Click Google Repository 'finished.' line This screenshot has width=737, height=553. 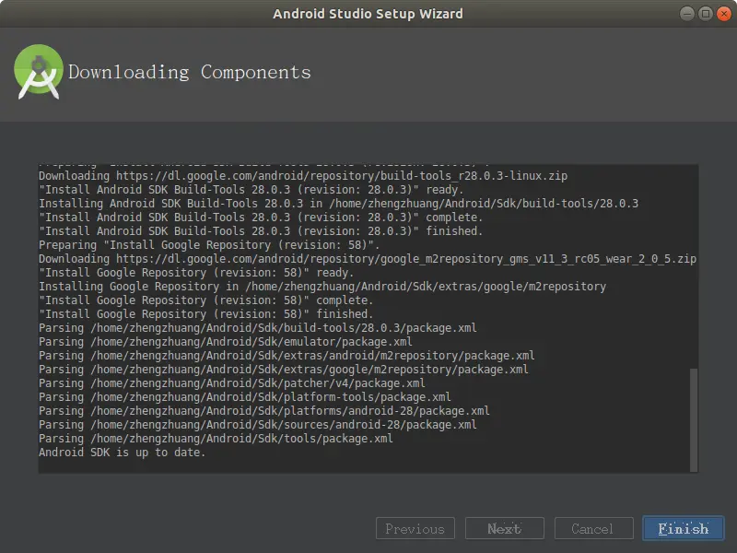[205, 314]
